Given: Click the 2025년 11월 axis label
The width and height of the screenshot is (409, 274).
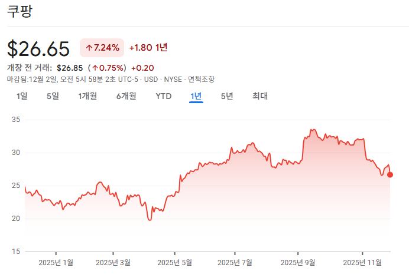Looking at the screenshot, I should click(362, 263).
